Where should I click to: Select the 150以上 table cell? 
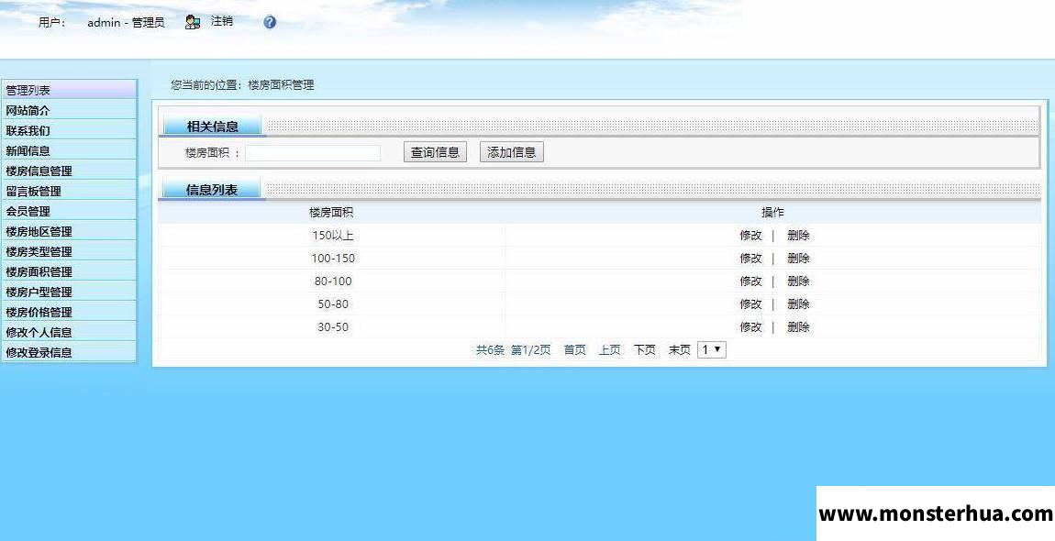(x=332, y=236)
